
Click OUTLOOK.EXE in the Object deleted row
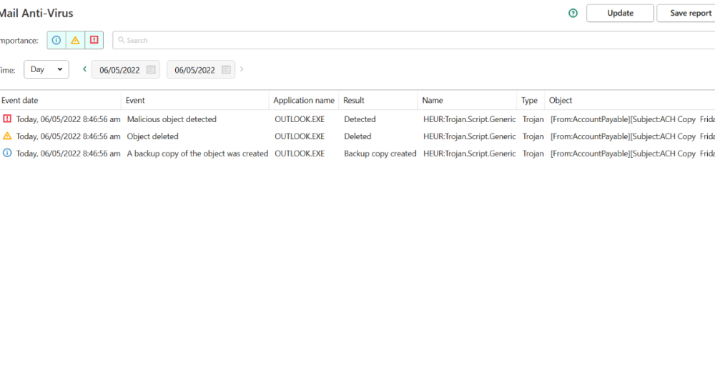tap(300, 136)
